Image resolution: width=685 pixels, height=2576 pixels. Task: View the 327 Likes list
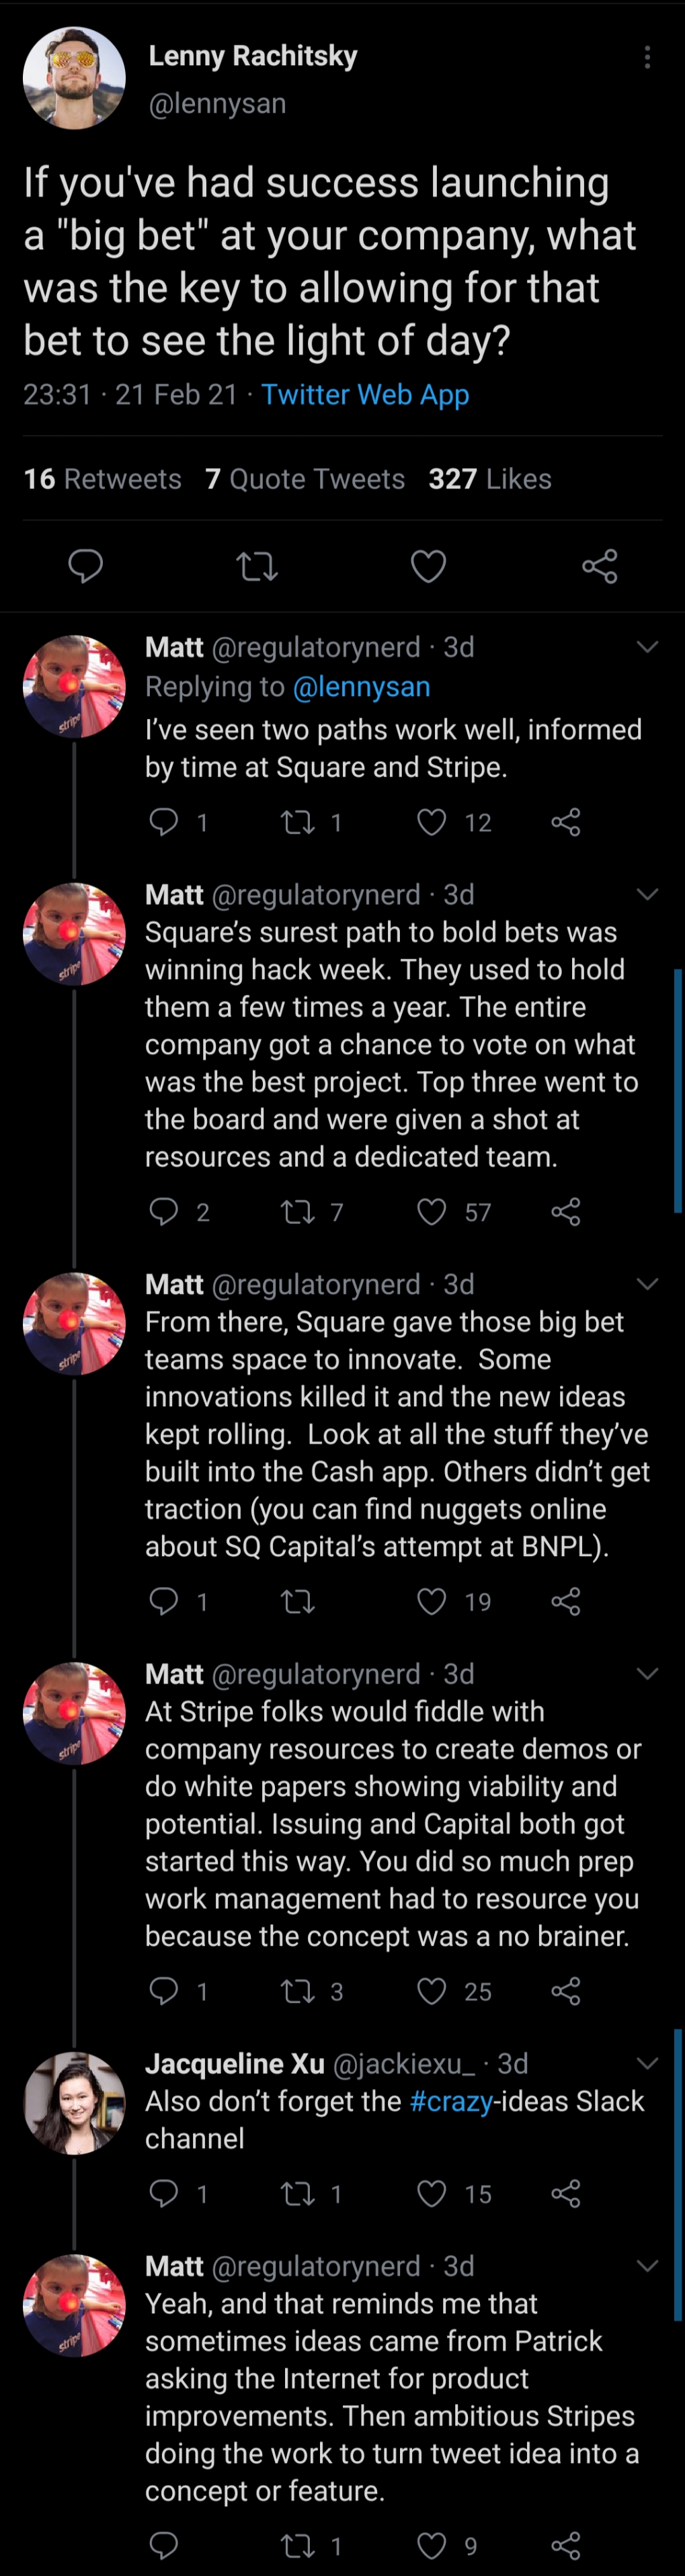[x=490, y=479]
